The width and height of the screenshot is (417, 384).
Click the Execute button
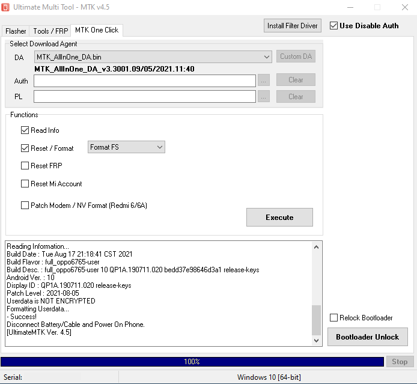coord(279,218)
